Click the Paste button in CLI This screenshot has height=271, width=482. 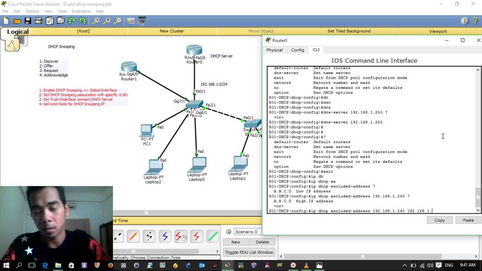click(x=468, y=220)
